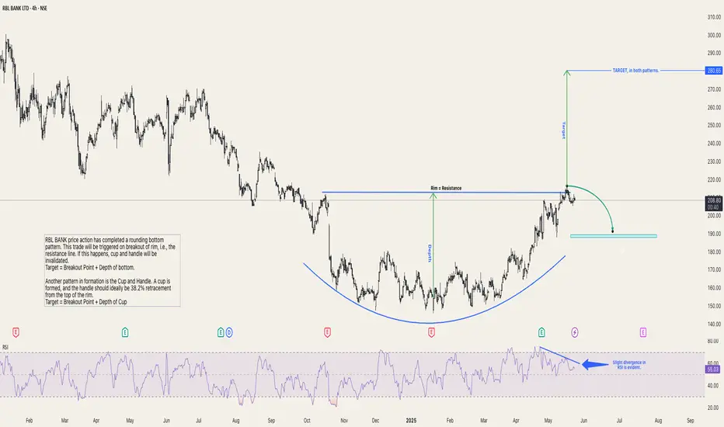Viewport: 724px width, 427px height.
Task: Click the purple lightning event marker
Action: pos(575,332)
